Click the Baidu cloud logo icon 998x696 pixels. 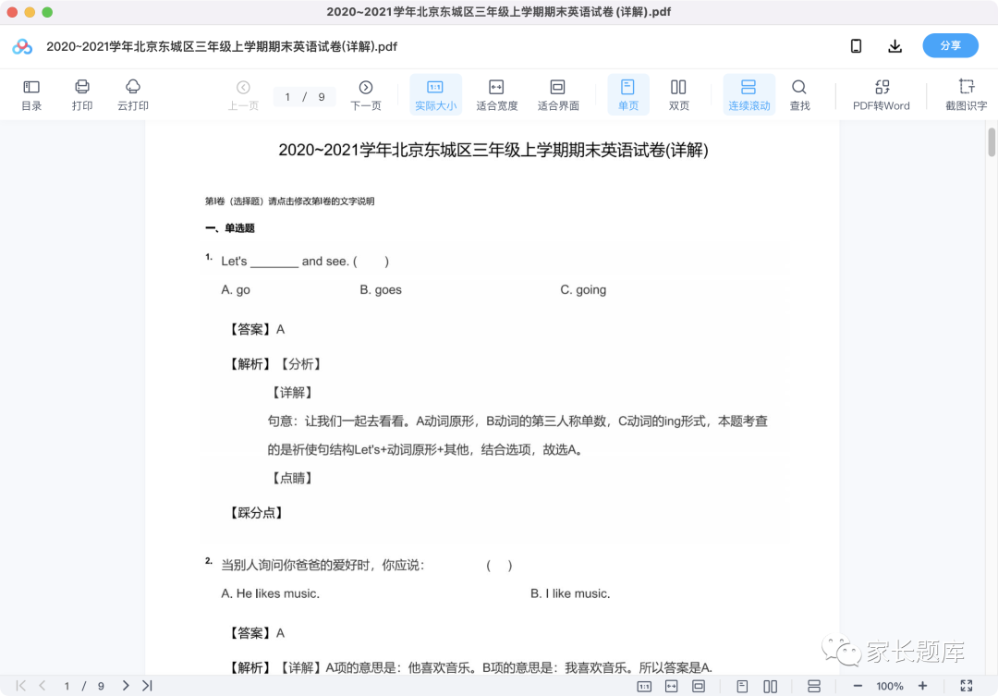tap(22, 46)
